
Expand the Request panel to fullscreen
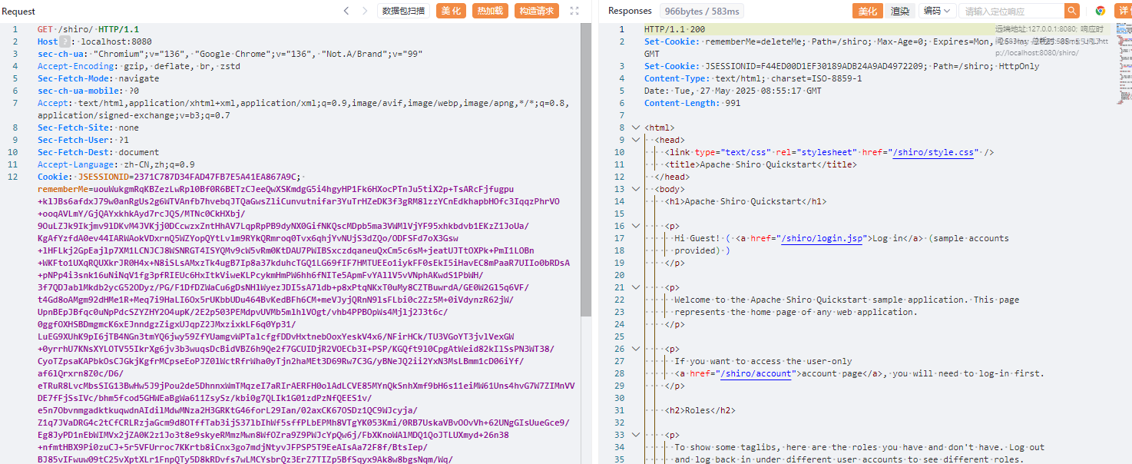pos(574,11)
